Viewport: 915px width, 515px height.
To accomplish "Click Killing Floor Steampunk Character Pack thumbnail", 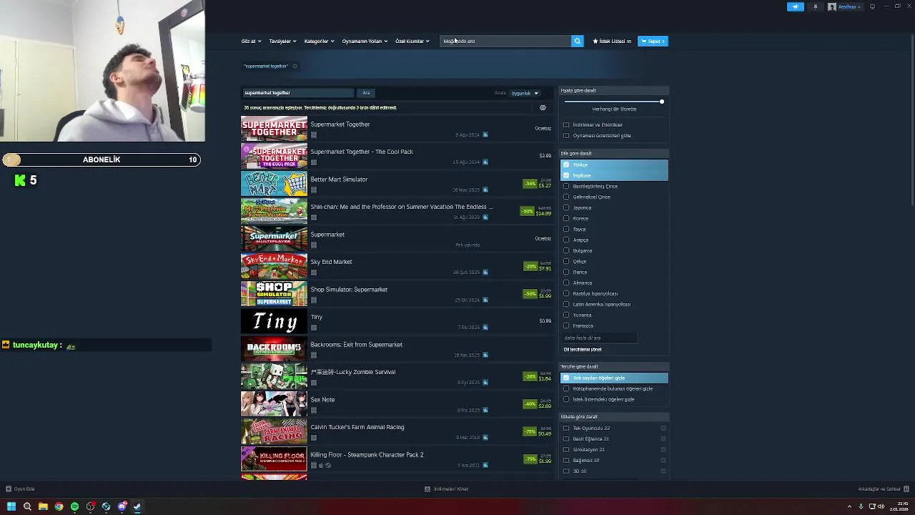I will pyautogui.click(x=274, y=459).
